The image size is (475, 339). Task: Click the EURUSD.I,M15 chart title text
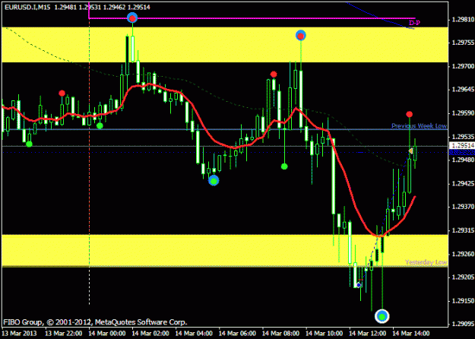click(x=28, y=7)
